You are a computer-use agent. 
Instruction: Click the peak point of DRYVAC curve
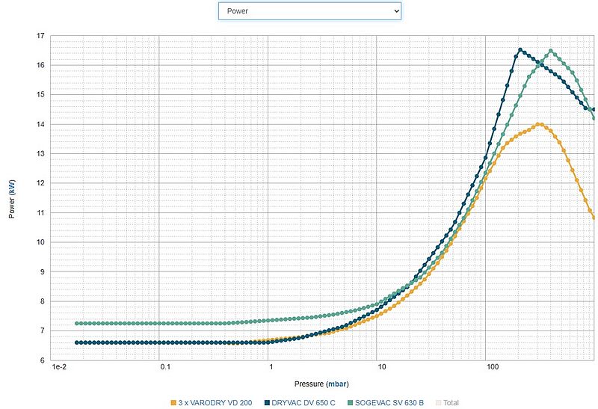tap(520, 50)
